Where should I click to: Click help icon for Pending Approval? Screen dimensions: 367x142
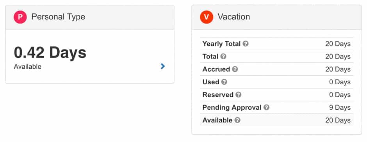click(x=266, y=108)
